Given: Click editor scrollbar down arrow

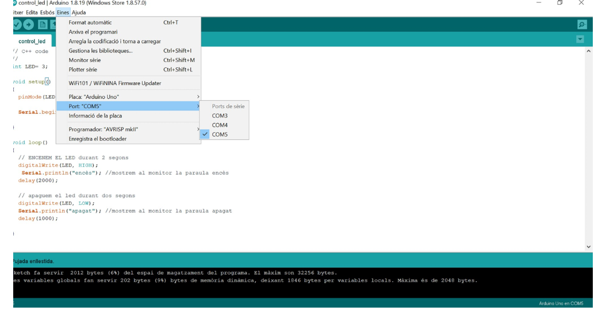Looking at the screenshot, I should point(588,247).
